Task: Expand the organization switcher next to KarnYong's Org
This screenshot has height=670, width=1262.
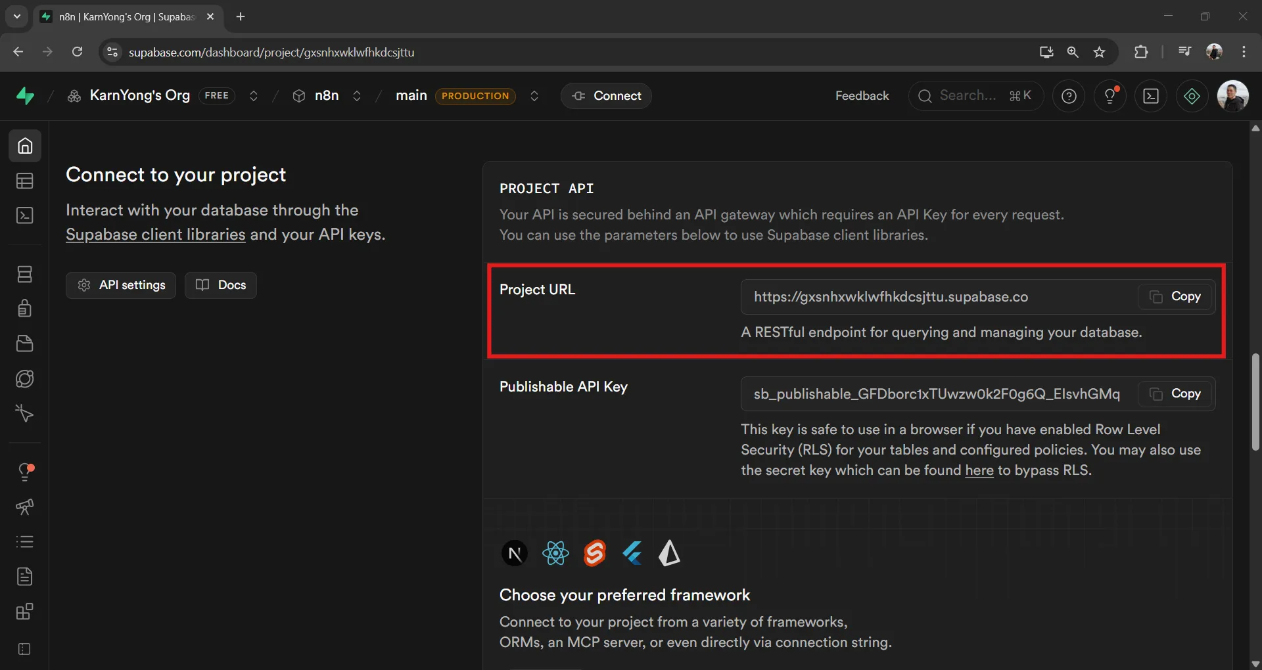Action: (254, 97)
